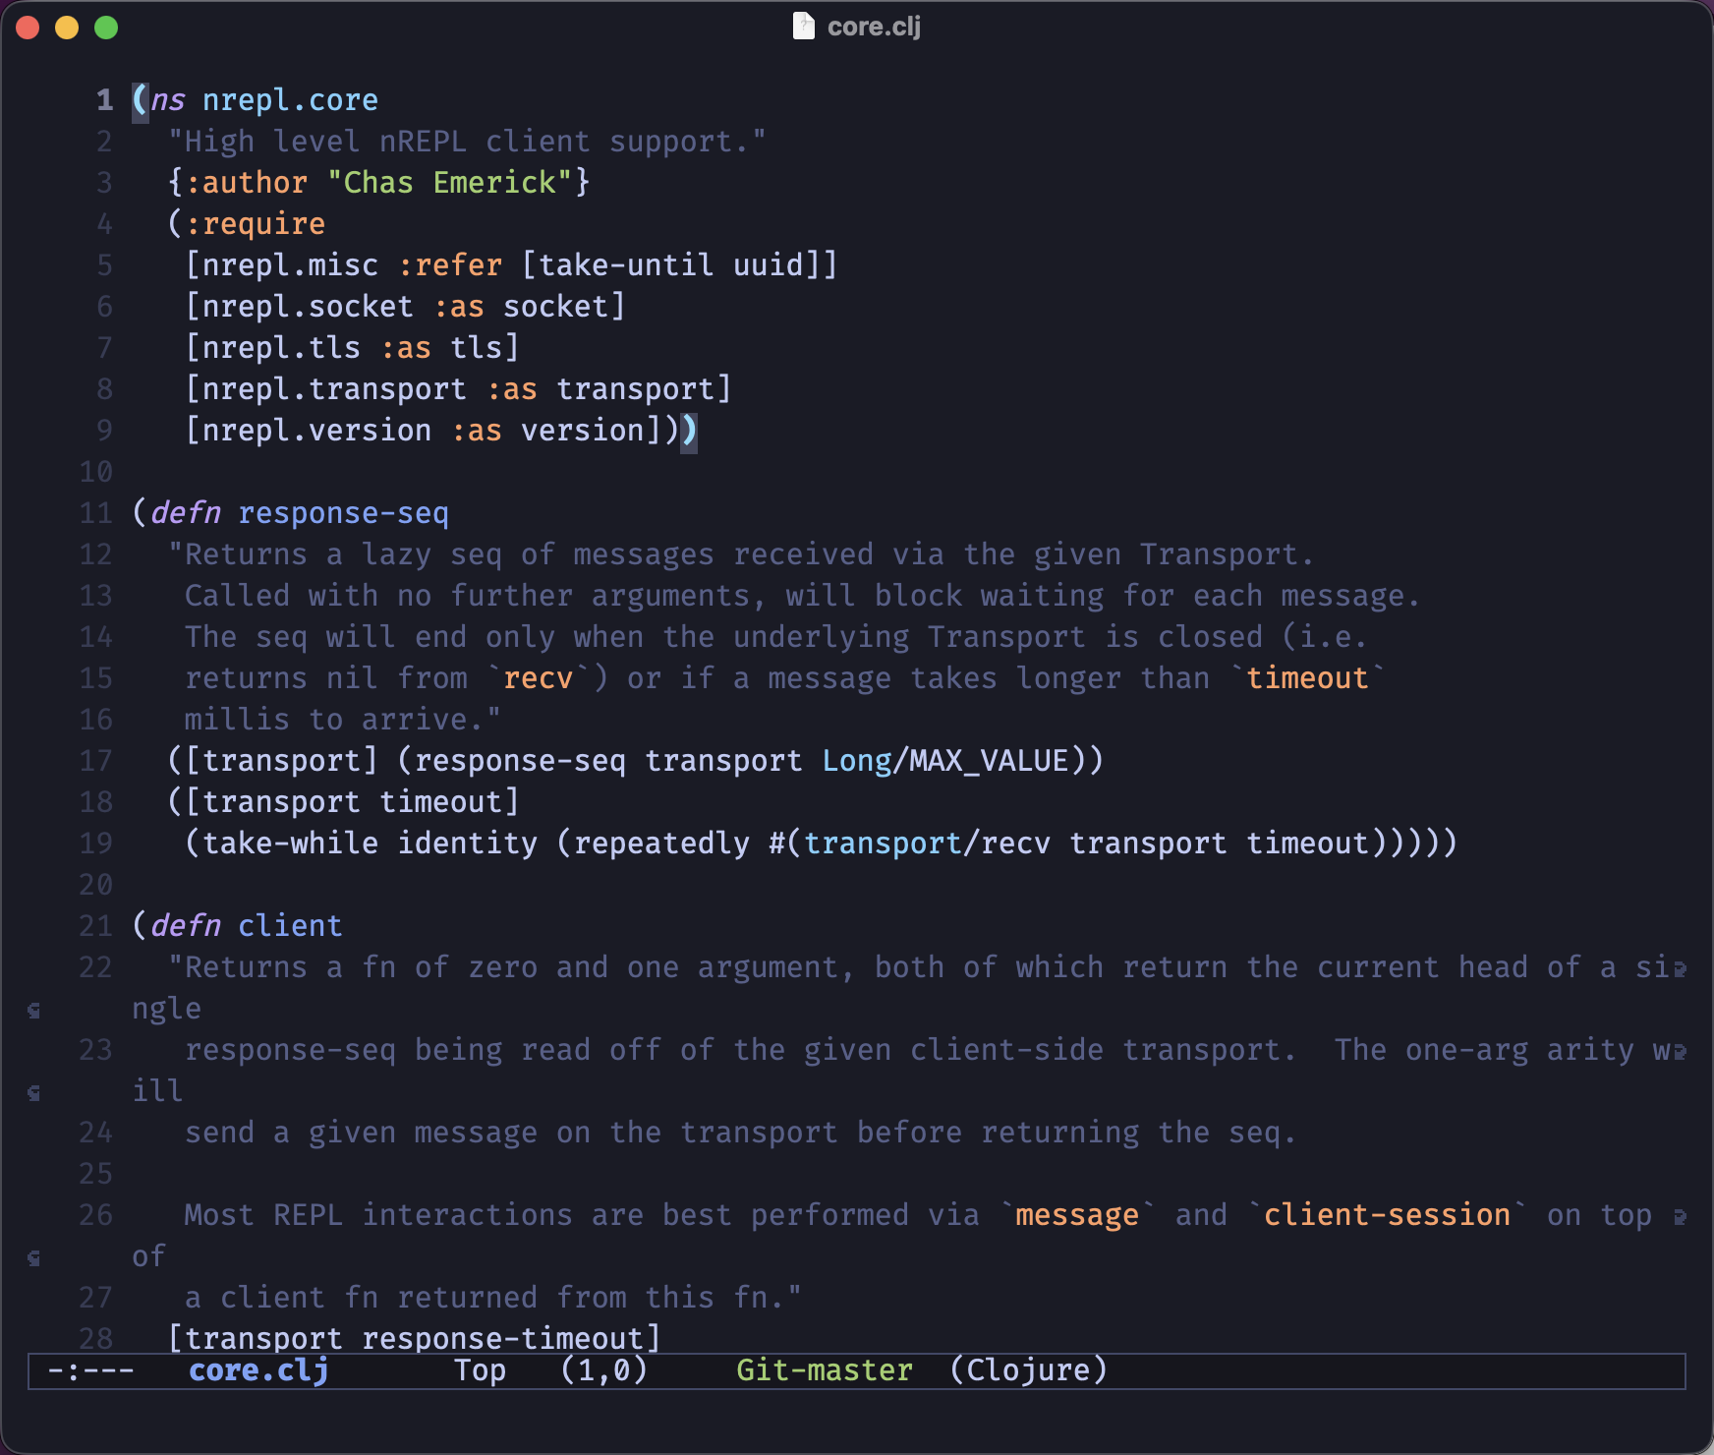Image resolution: width=1714 pixels, height=1455 pixels.
Task: Click the core.clj window title text
Action: coord(874,27)
